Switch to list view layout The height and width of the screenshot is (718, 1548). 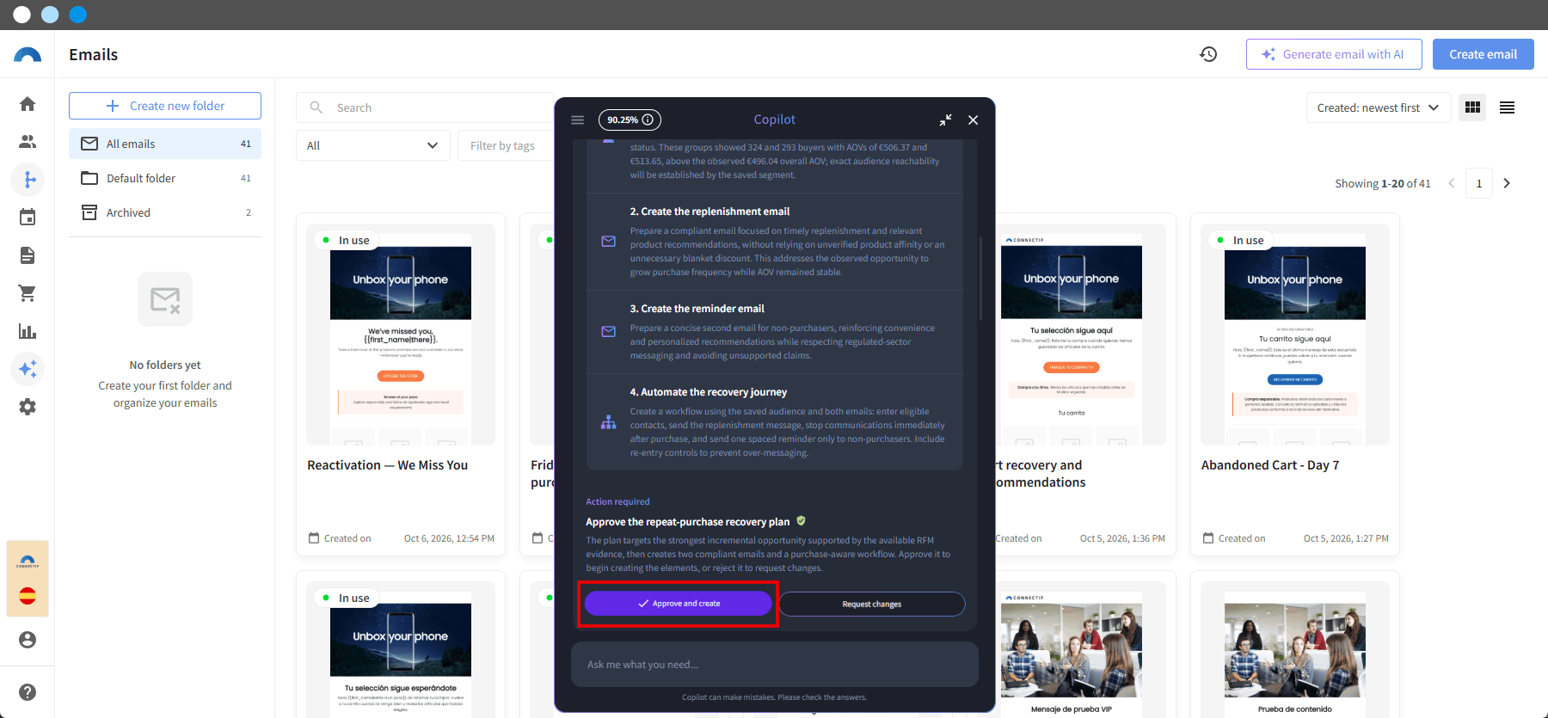[x=1507, y=107]
